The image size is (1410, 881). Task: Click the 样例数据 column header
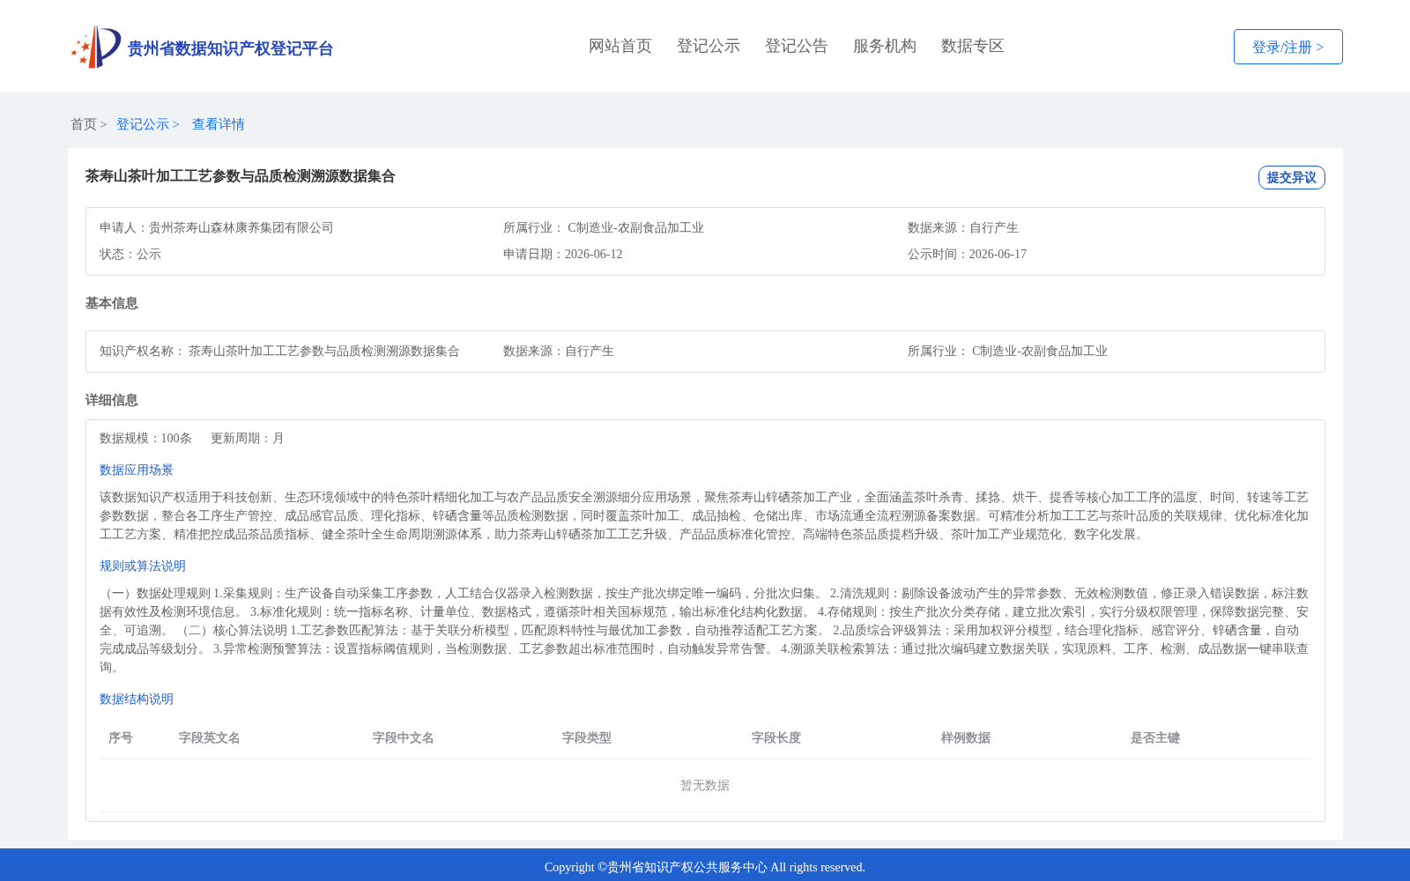(x=966, y=737)
